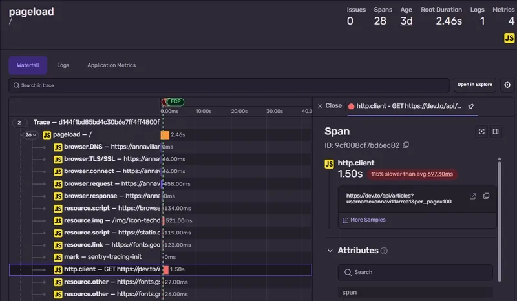
Task: Focus the Attributes Search field
Action: tap(415, 273)
